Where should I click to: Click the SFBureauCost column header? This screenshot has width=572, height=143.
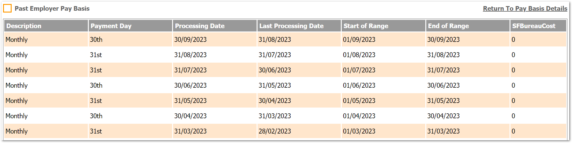[x=533, y=26]
